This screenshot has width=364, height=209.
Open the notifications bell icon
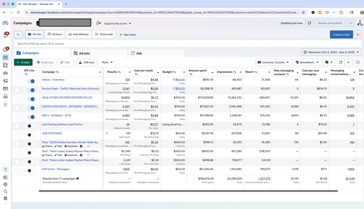tap(5, 35)
